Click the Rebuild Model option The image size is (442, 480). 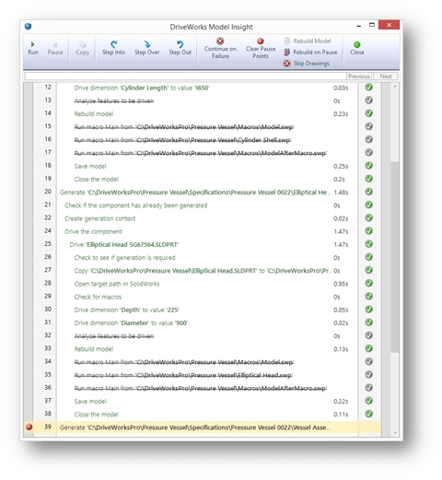tap(308, 41)
